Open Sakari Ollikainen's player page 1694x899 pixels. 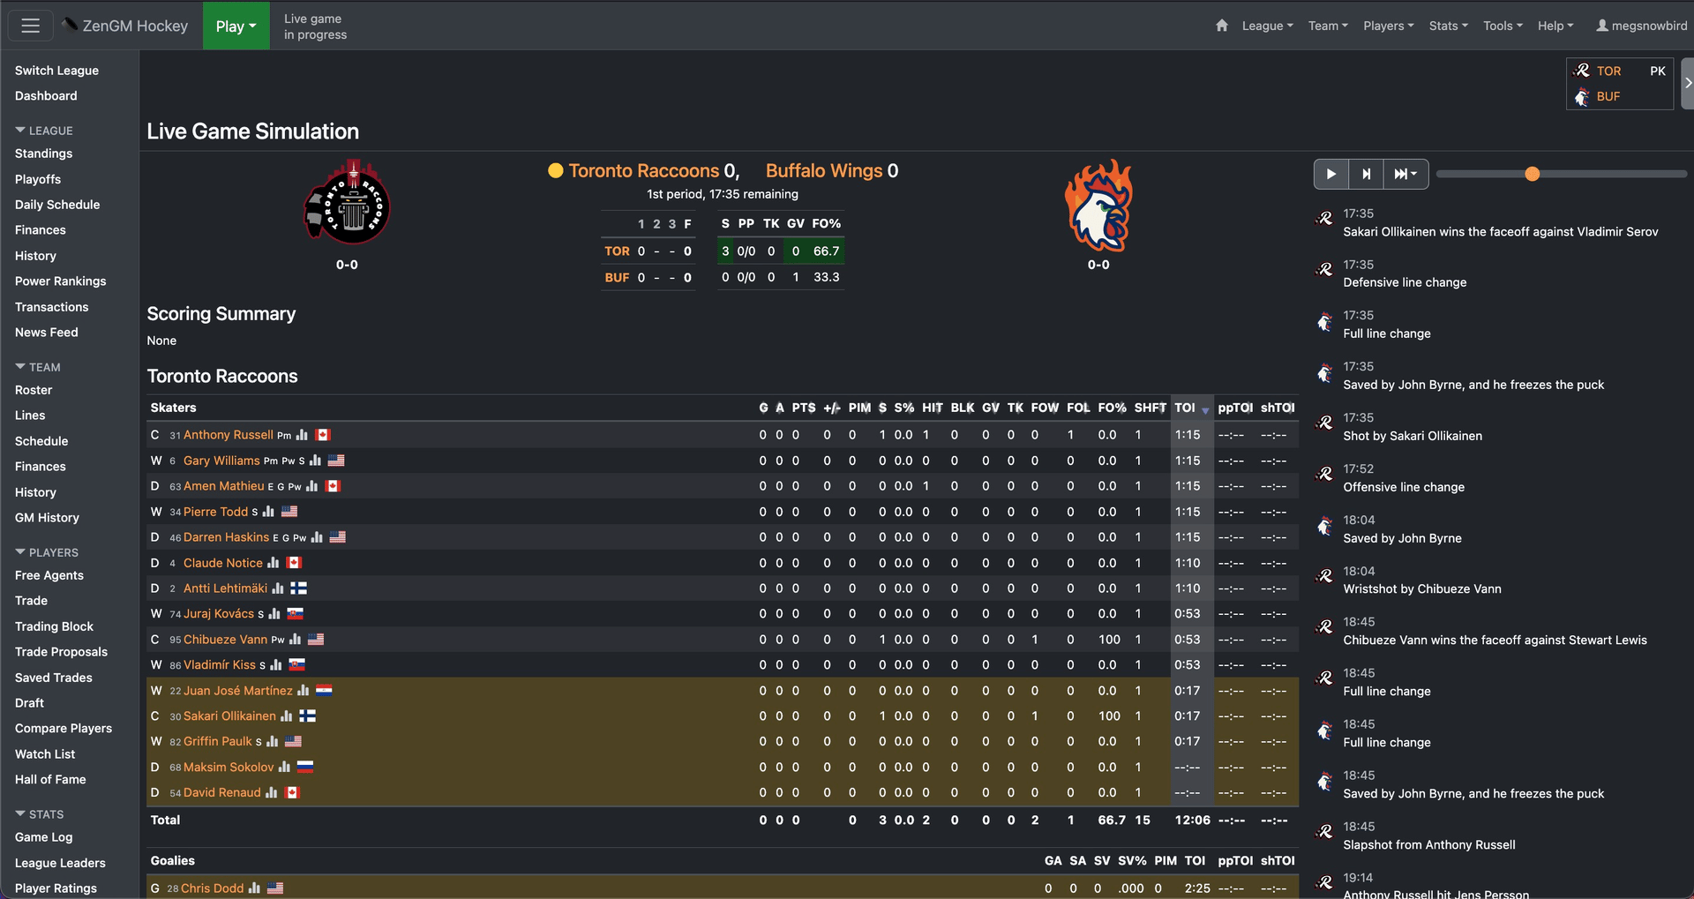[229, 716]
